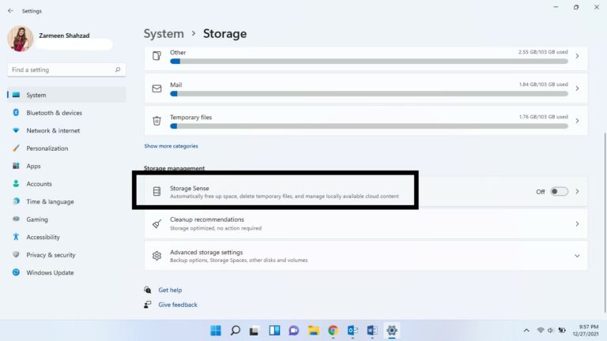The image size is (607, 341).
Task: Open the Chat app in taskbar
Action: tap(294, 331)
